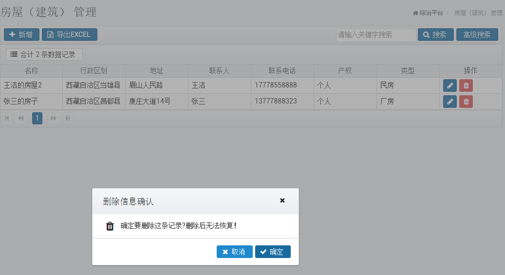Select the contact cell 王洁
Screen dimensions: 505x275
click(x=219, y=86)
